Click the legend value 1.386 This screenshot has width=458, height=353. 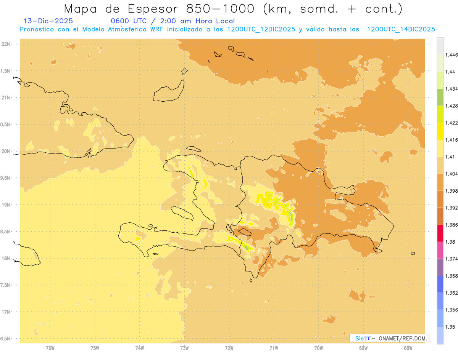click(452, 225)
